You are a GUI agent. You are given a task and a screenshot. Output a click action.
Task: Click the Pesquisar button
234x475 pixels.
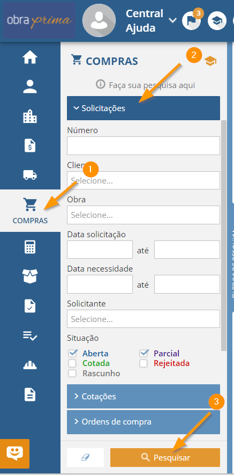tap(165, 457)
